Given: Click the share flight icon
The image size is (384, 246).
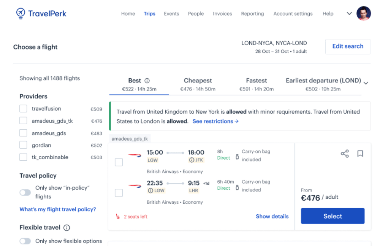Looking at the screenshot, I should (344, 153).
